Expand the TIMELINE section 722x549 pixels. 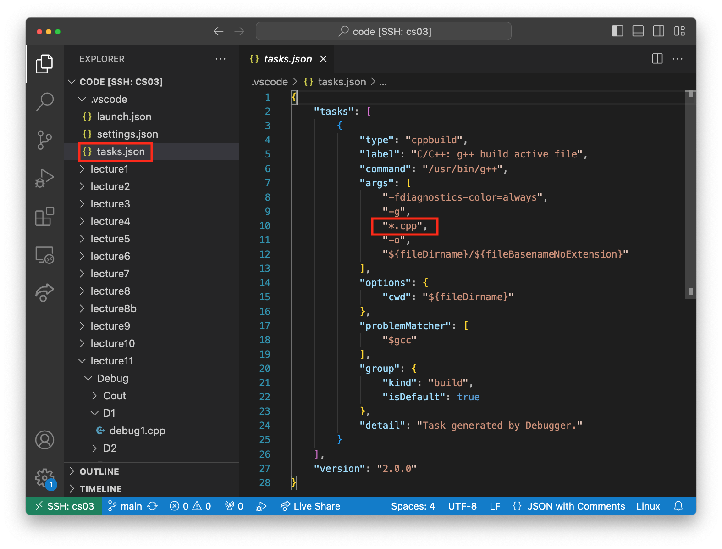pyautogui.click(x=151, y=489)
